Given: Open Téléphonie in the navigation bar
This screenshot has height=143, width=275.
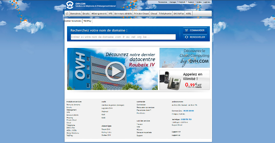Looking at the screenshot, I should point(165,13).
